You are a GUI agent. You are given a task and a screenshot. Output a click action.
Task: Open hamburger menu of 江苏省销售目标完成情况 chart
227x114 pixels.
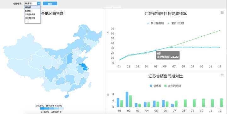222,13
